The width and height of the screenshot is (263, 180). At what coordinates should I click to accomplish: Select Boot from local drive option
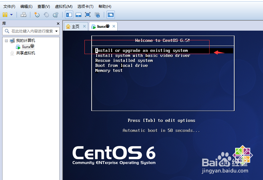[121, 66]
